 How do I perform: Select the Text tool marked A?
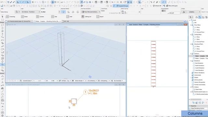point(2,82)
